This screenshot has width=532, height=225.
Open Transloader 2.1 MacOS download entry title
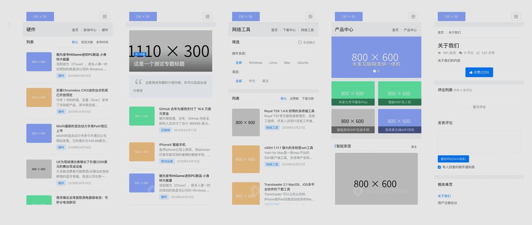tap(289, 187)
